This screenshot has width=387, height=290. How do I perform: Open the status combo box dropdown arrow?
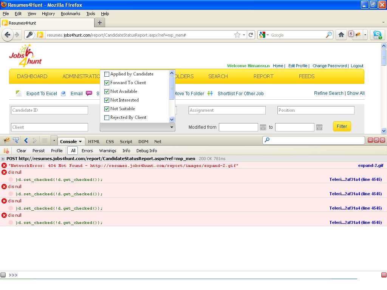[x=172, y=127]
